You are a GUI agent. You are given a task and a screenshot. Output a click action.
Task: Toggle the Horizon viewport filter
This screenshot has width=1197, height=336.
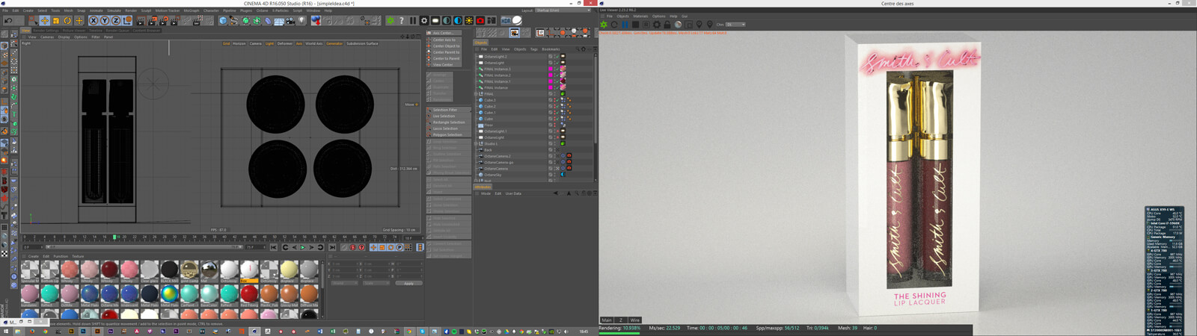click(x=239, y=43)
